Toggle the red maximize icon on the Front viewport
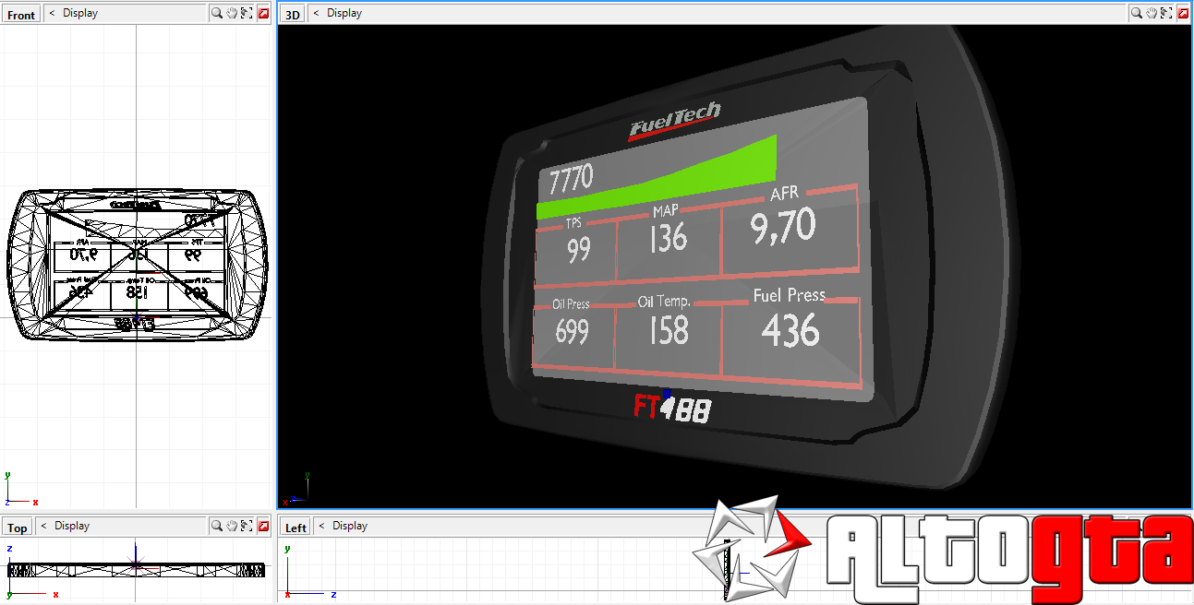 263,13
